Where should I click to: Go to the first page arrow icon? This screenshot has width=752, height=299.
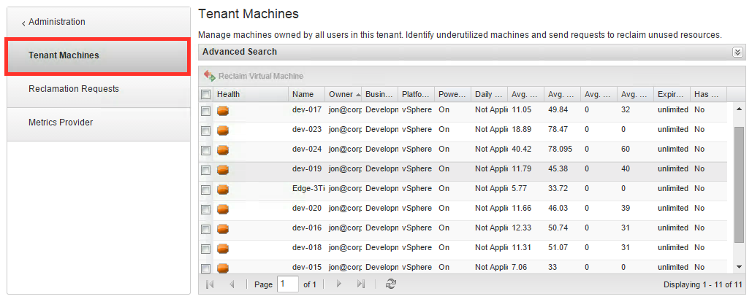pyautogui.click(x=210, y=284)
